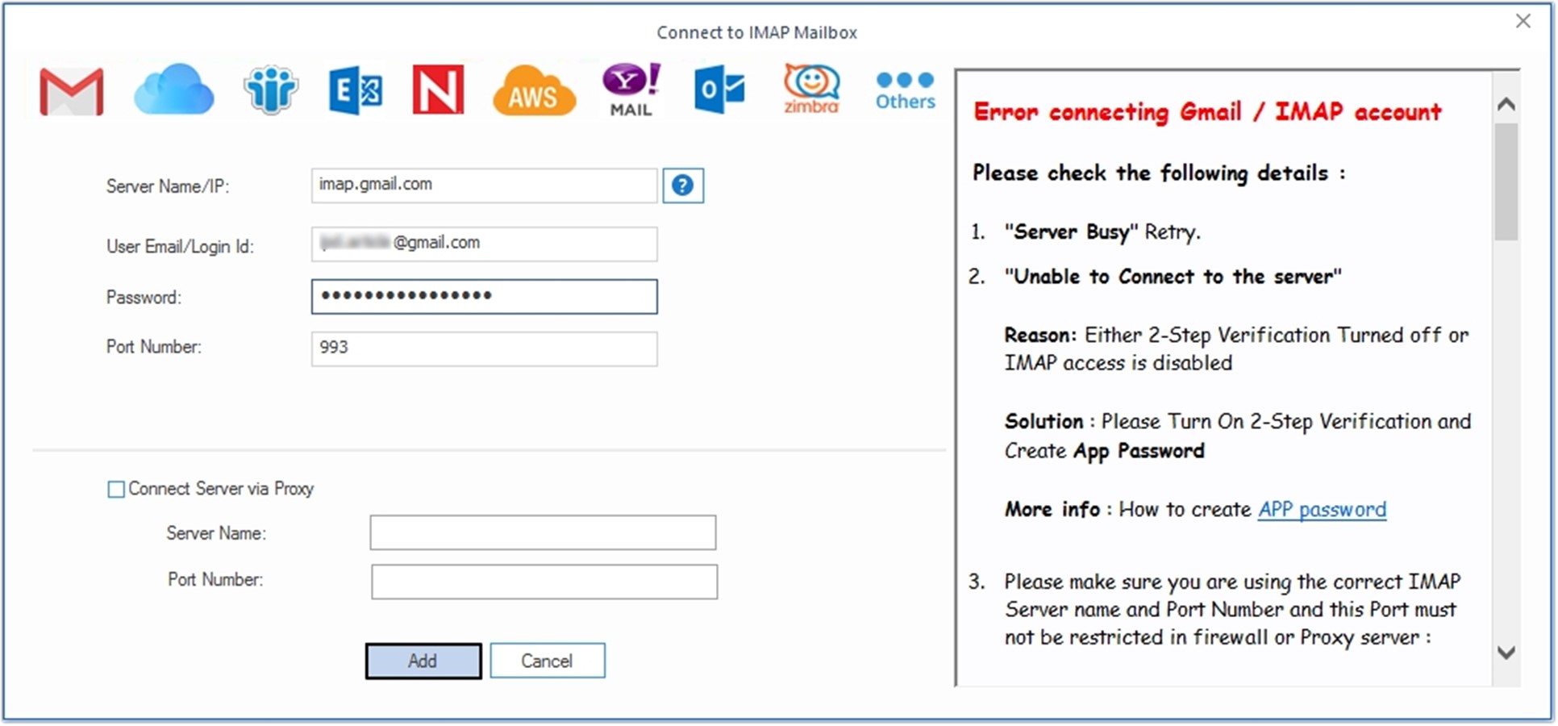Viewport: 1558px width, 726px height.
Task: Pick the Zimbra provider icon
Action: click(811, 89)
